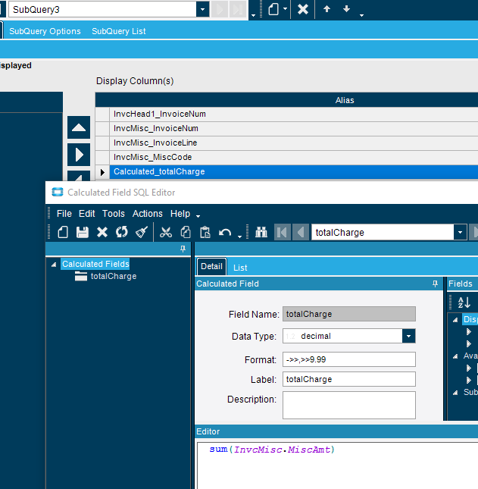This screenshot has height=489, width=478.
Task: Open the Data Type decimal dropdown
Action: pyautogui.click(x=408, y=336)
